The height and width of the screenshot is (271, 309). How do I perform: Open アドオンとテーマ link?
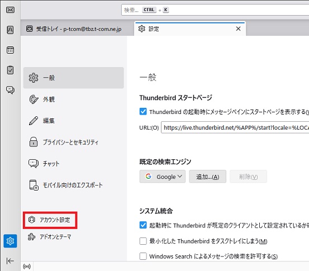(50, 237)
